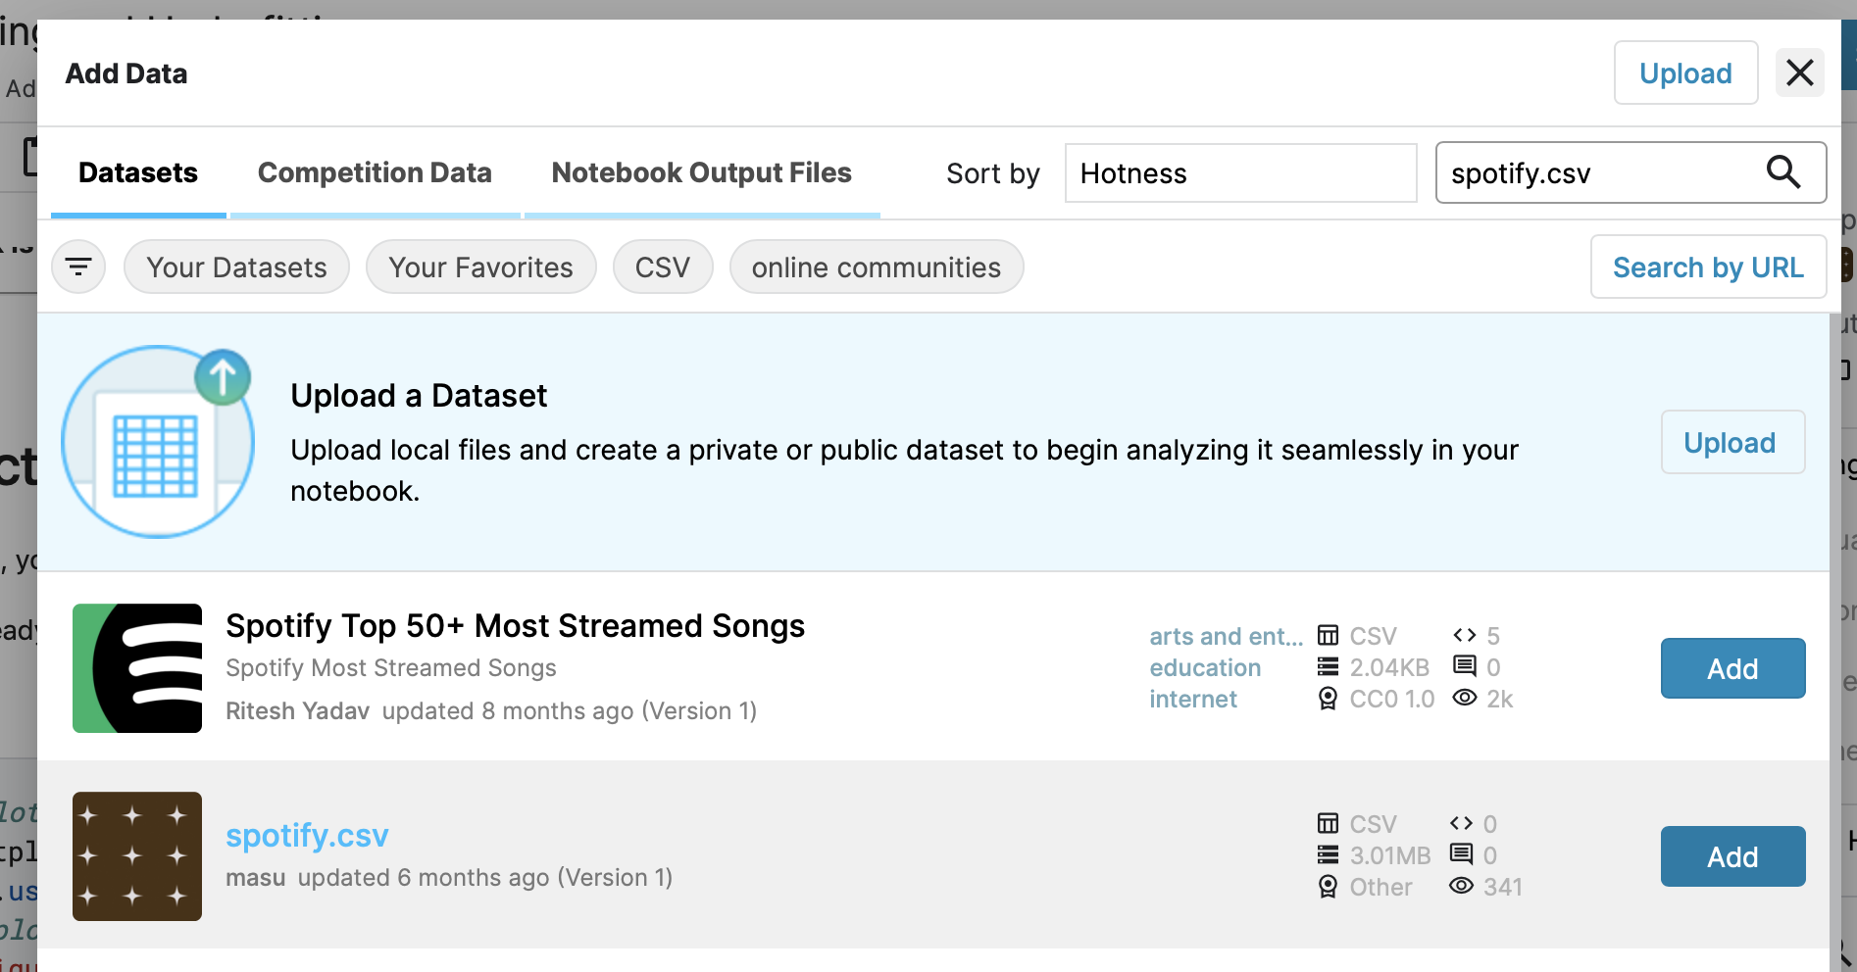The width and height of the screenshot is (1857, 972).
Task: Click notebooks code icon in spotify.csv row
Action: [x=1462, y=823]
